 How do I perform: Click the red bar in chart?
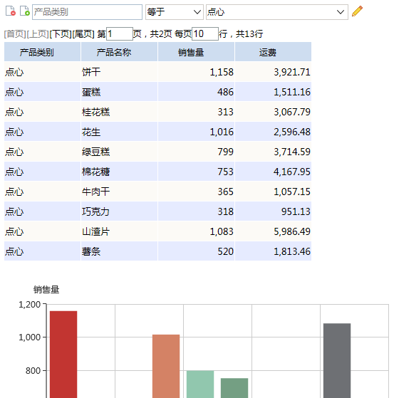(63, 355)
